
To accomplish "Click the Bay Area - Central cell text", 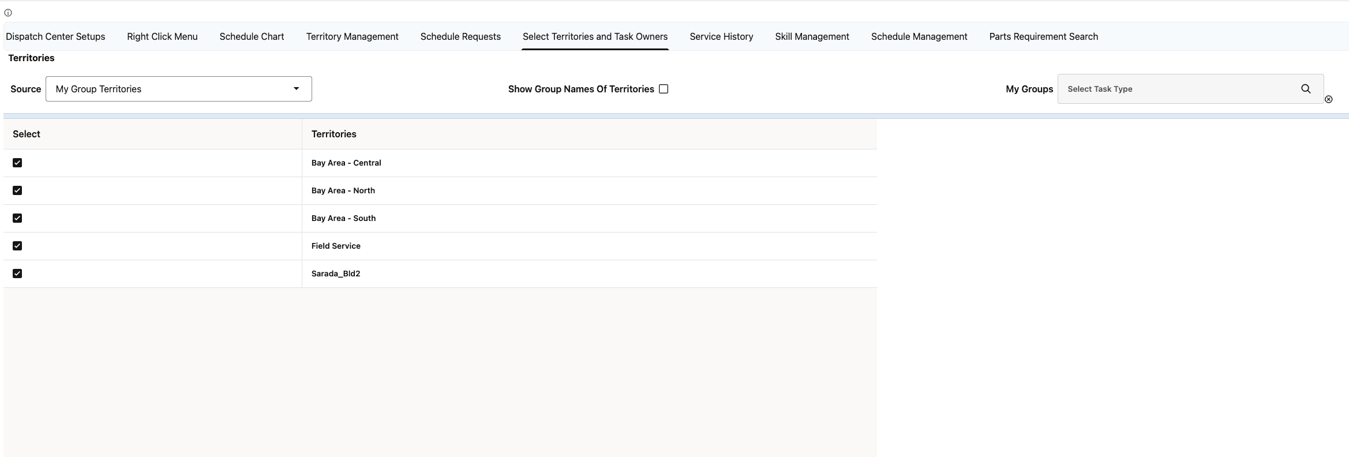I will pyautogui.click(x=346, y=163).
